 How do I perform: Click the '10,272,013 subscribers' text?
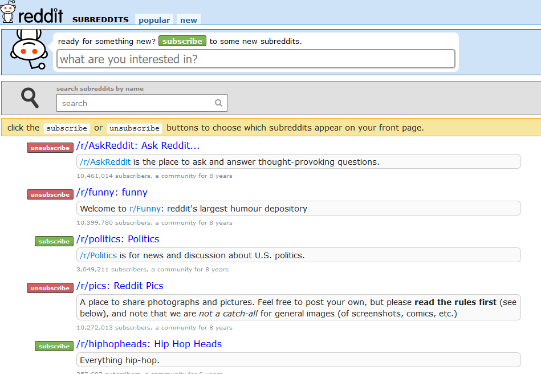(x=114, y=328)
